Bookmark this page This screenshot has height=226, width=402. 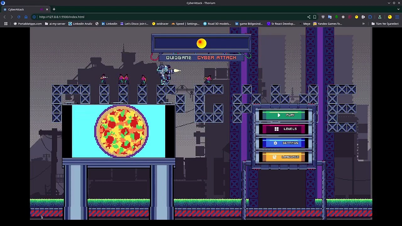pos(315,17)
